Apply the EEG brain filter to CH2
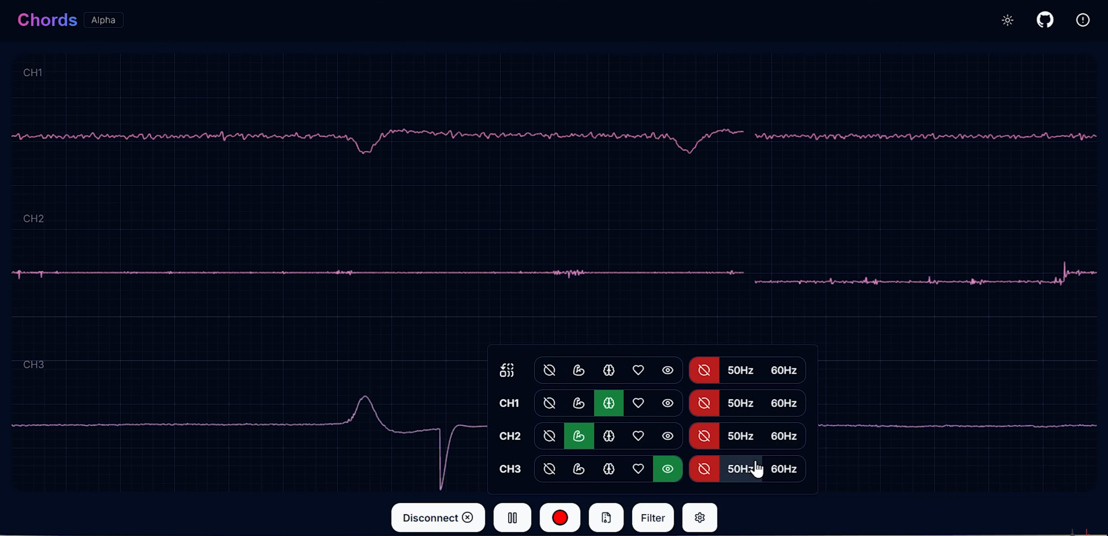The image size is (1108, 536). tap(609, 436)
